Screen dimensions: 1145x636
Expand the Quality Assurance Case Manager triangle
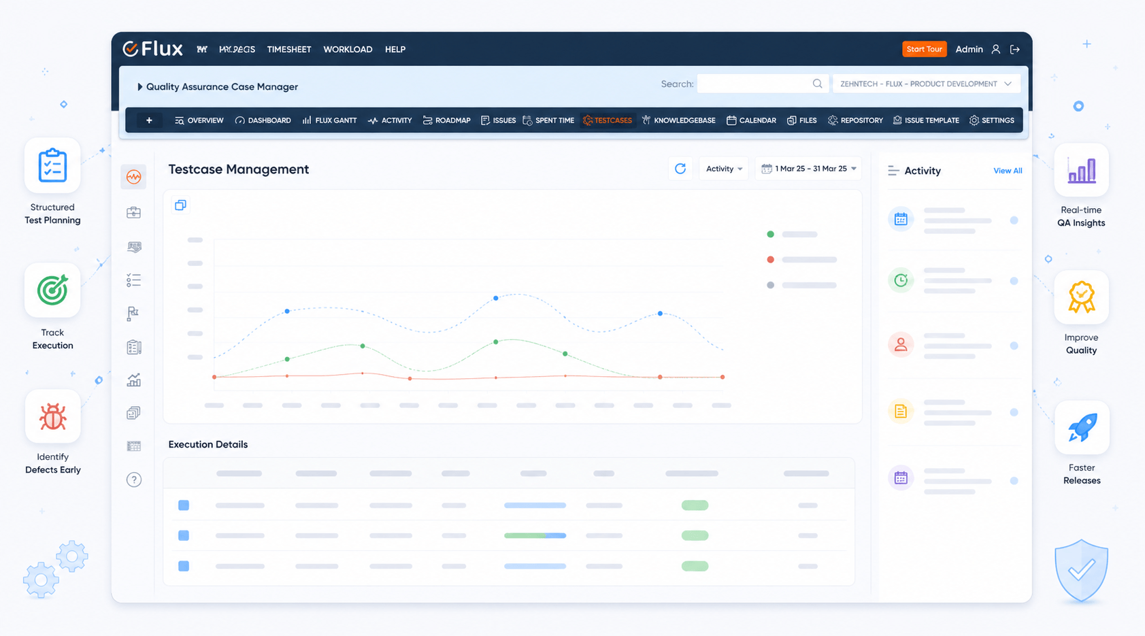[139, 87]
